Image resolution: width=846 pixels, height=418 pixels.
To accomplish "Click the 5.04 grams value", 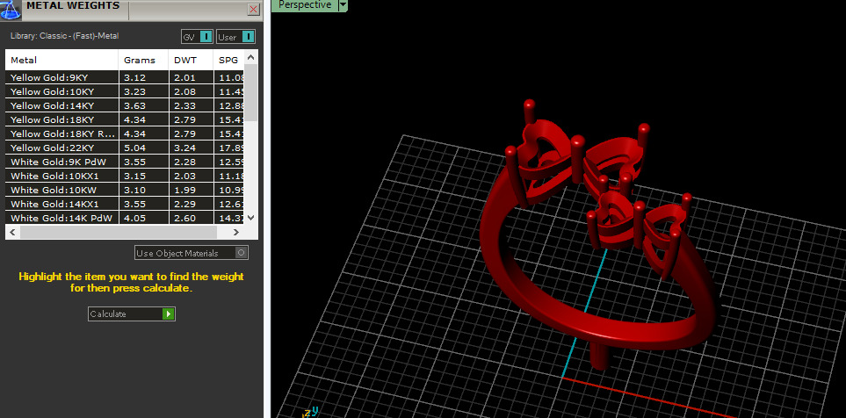I will (x=135, y=148).
